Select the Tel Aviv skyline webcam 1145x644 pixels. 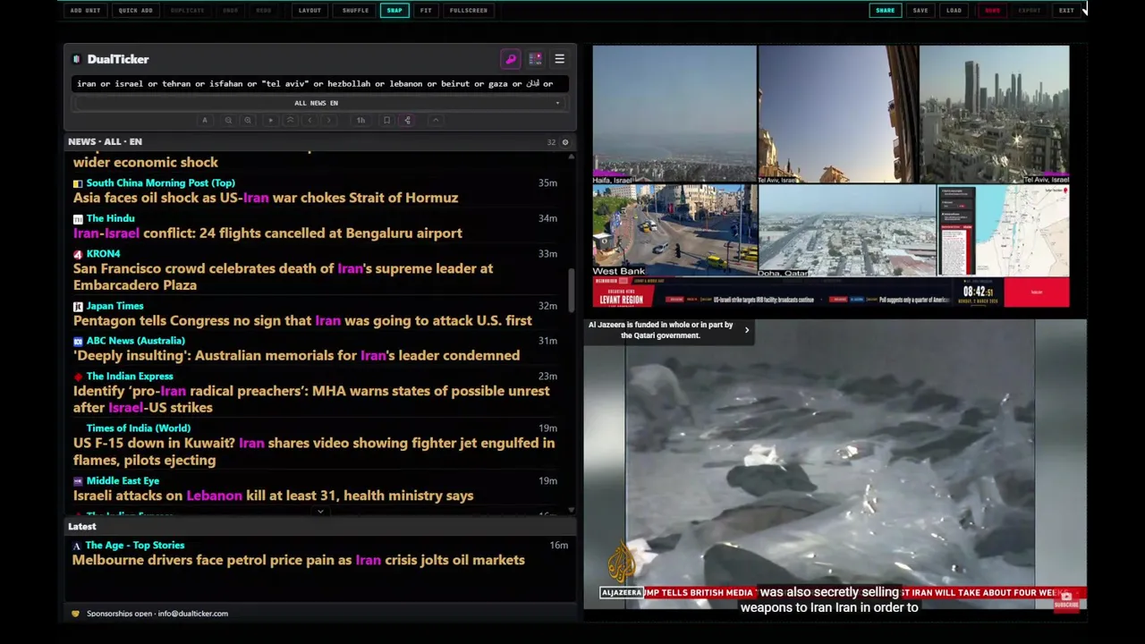click(x=994, y=114)
